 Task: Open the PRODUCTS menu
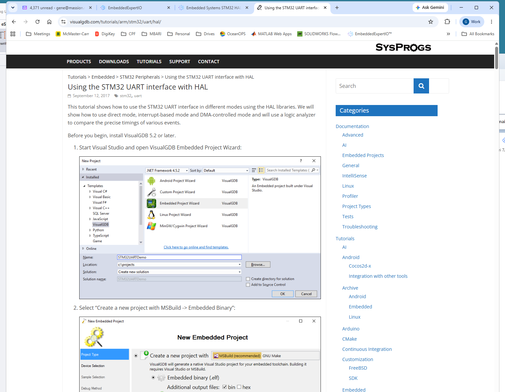79,62
